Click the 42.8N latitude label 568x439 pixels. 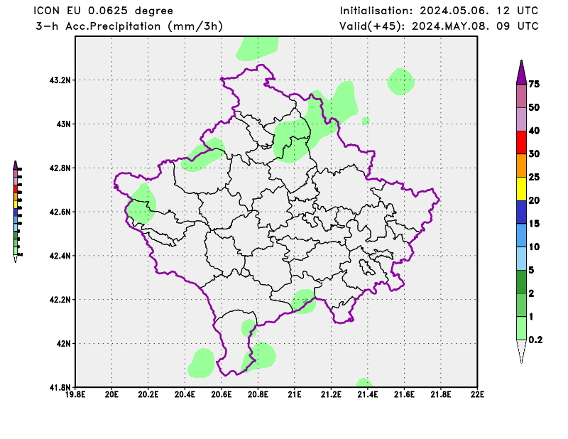(x=62, y=168)
